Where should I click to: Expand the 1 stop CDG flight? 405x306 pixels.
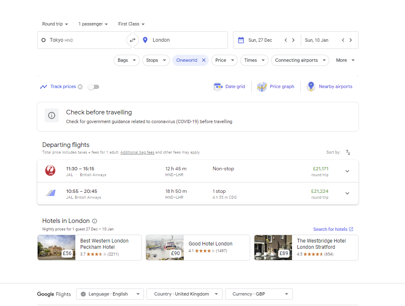tap(347, 193)
